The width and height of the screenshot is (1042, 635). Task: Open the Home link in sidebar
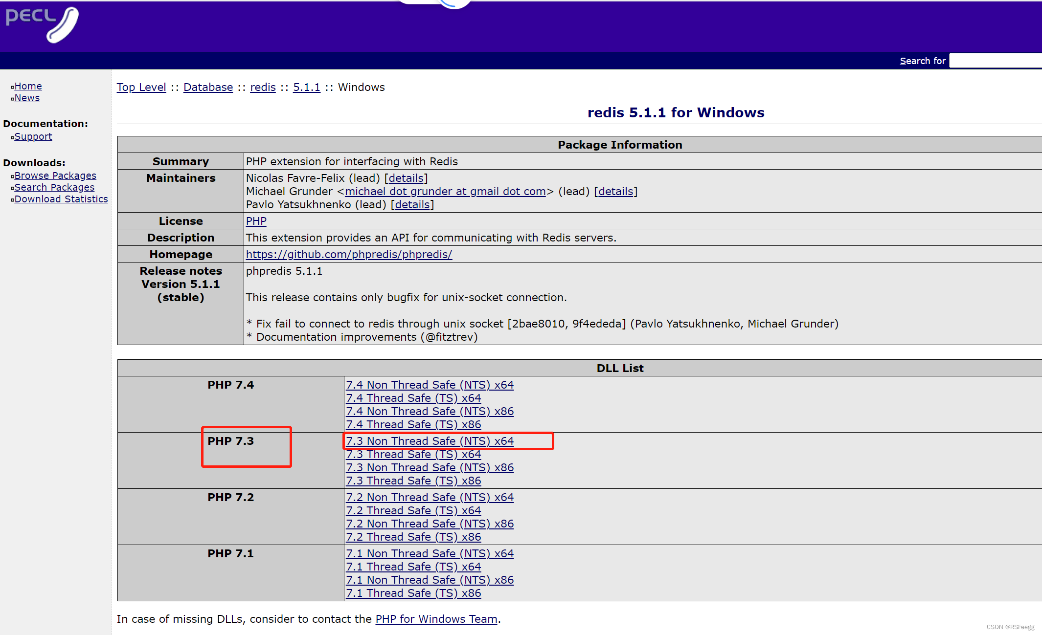tap(28, 86)
